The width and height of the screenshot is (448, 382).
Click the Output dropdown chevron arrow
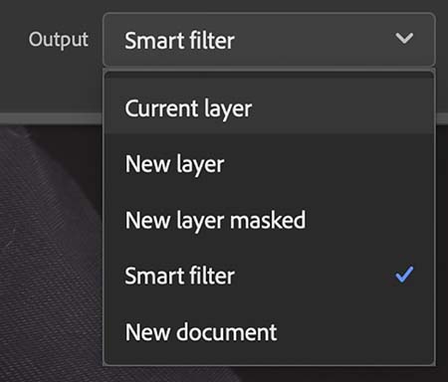coord(404,39)
